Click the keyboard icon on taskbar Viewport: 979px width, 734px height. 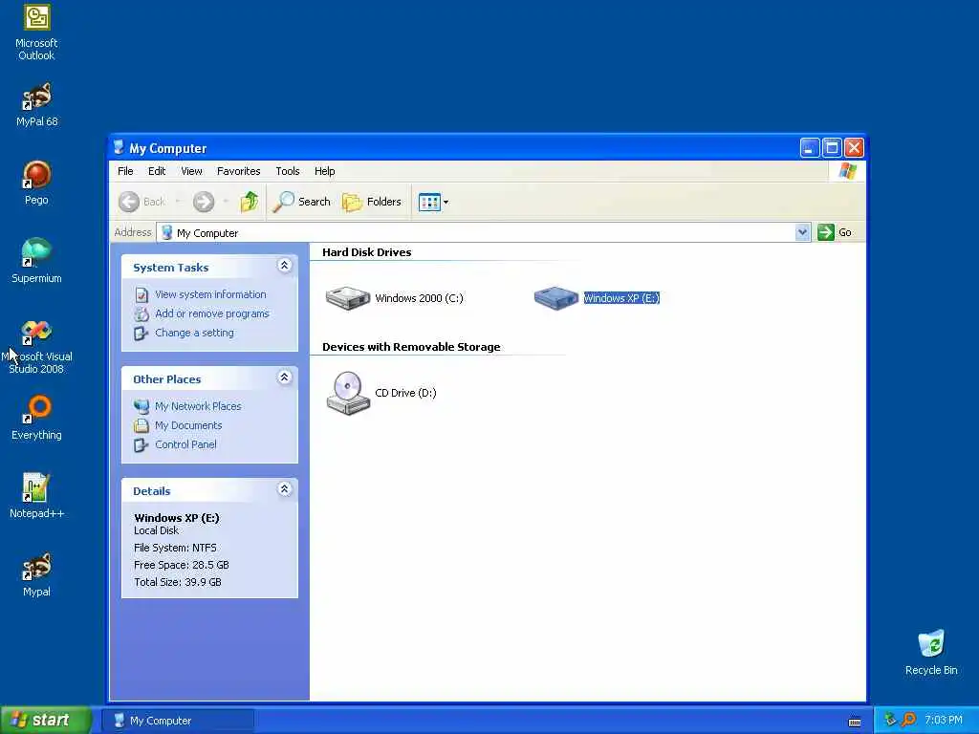coord(855,723)
